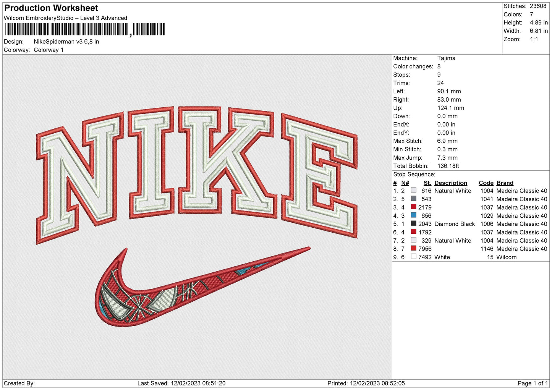Click the Trims value 24
552x390 pixels.
(x=440, y=83)
